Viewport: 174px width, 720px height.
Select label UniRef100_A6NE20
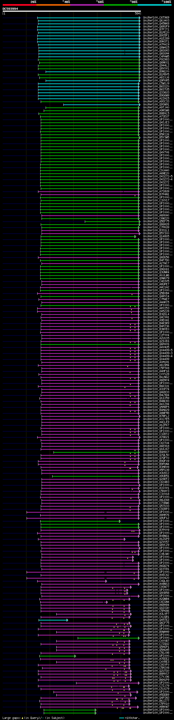pyautogui.click(x=156, y=174)
